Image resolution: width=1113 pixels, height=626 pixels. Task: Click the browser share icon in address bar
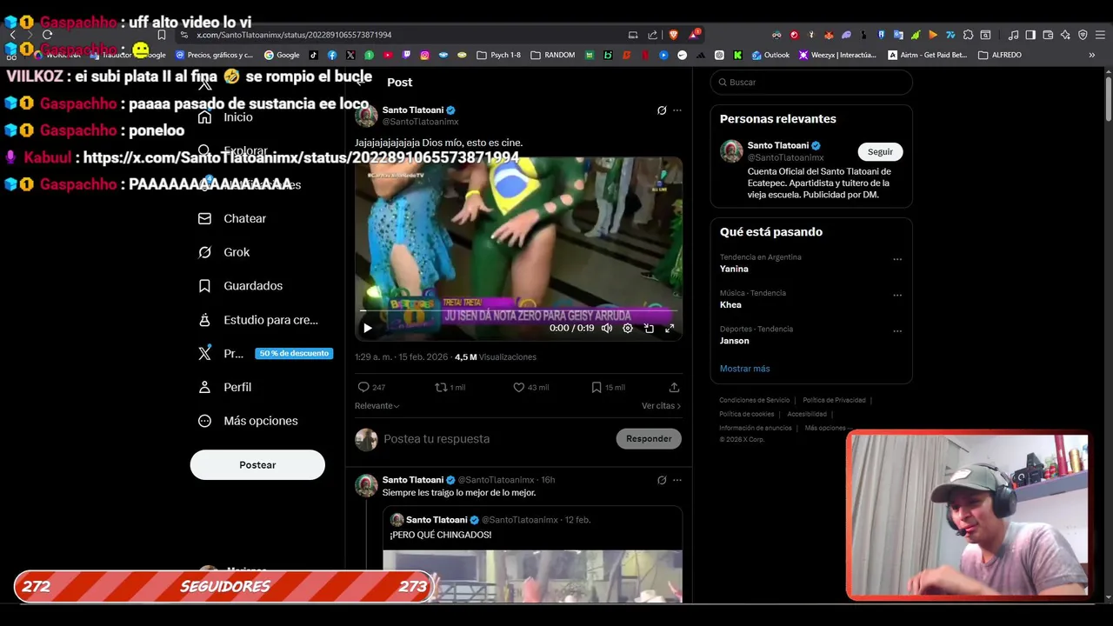(x=653, y=35)
